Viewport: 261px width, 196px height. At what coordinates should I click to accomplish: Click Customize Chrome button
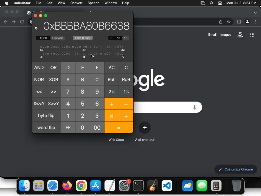point(236,169)
